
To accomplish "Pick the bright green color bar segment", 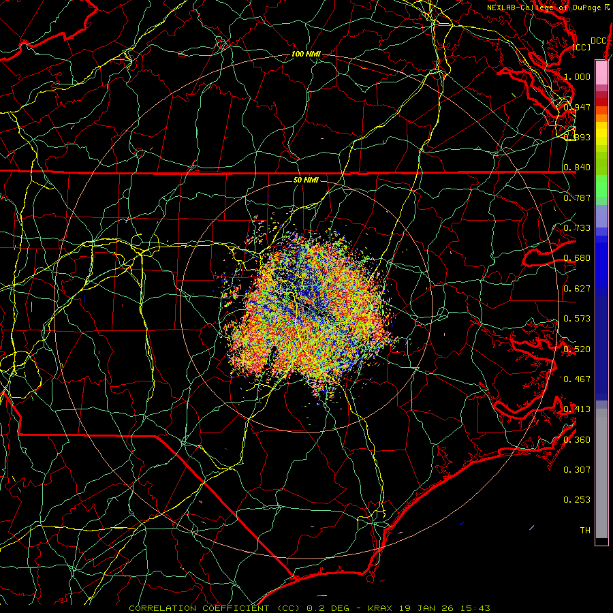I will 601,186.
